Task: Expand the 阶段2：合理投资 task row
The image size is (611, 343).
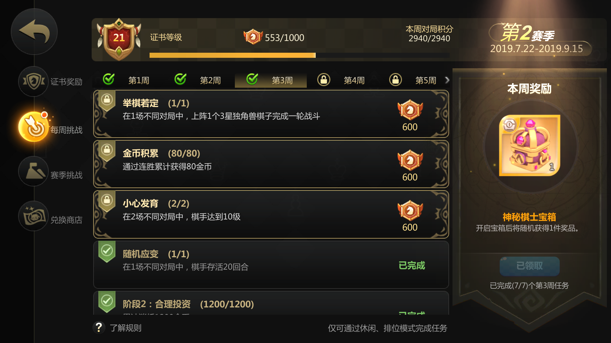Action: pos(271,303)
